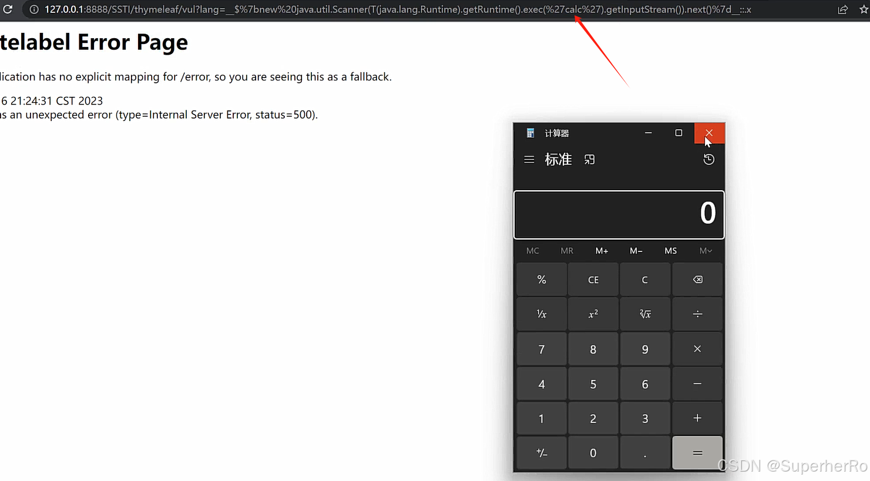This screenshot has width=870, height=481.
Task: Click digit 9 key
Action: point(645,349)
